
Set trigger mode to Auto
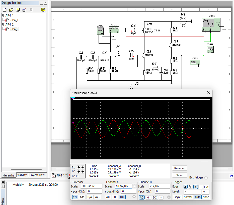point(198,197)
